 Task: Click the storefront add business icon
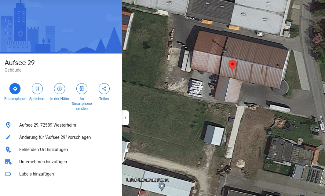click(x=8, y=162)
